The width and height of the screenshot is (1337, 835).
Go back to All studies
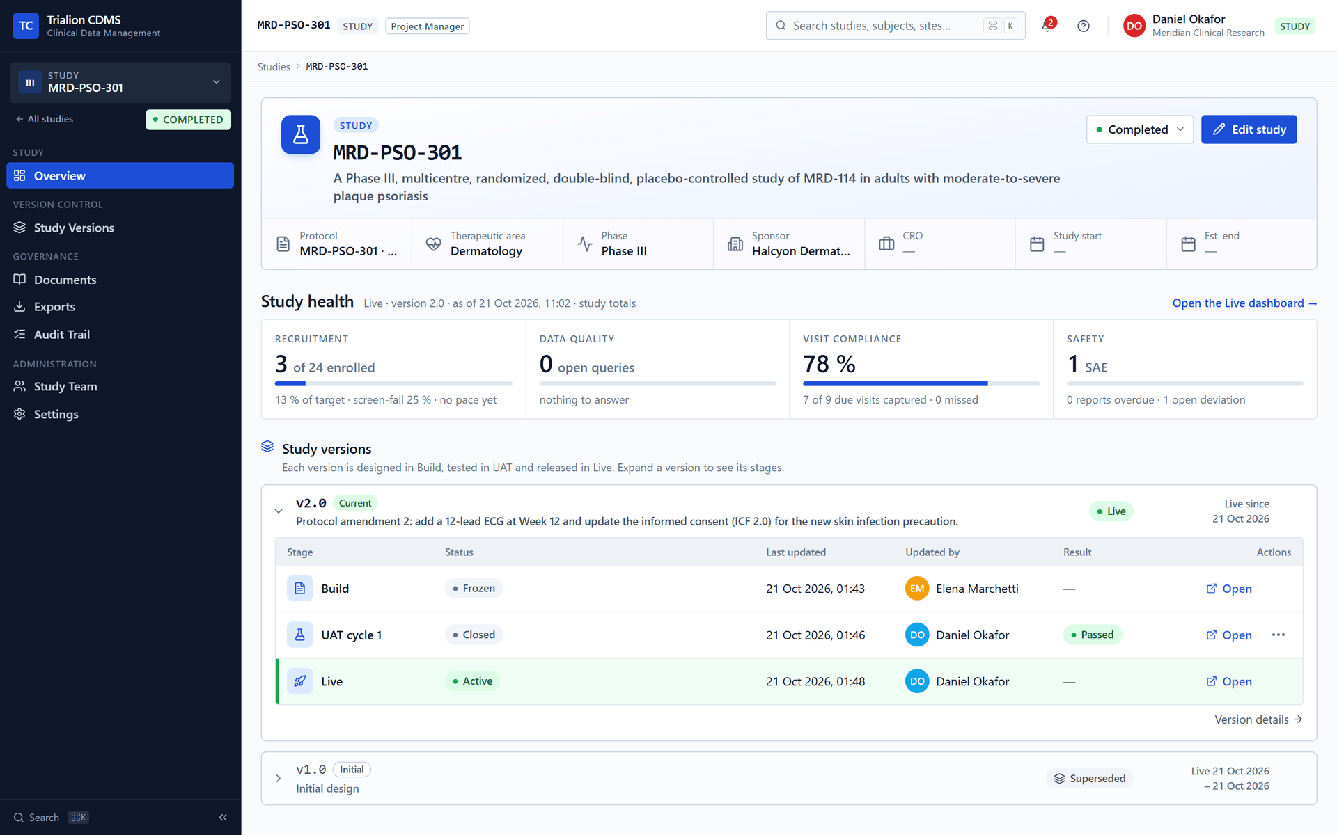click(44, 119)
